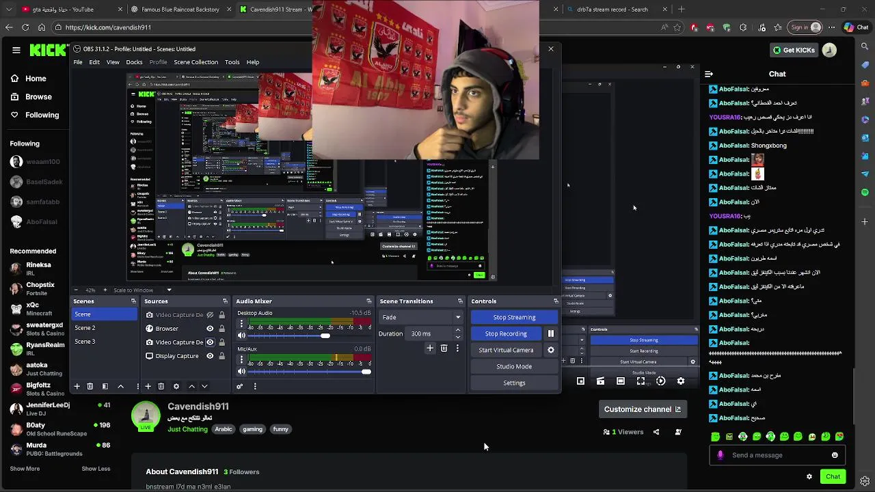The height and width of the screenshot is (492, 875).
Task: Move the selected source down
Action: point(204,386)
